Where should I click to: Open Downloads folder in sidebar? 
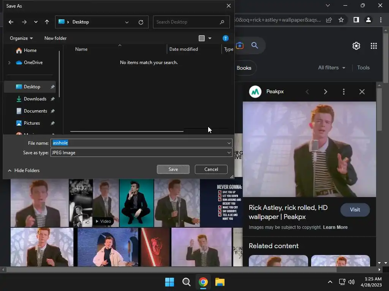[31, 99]
